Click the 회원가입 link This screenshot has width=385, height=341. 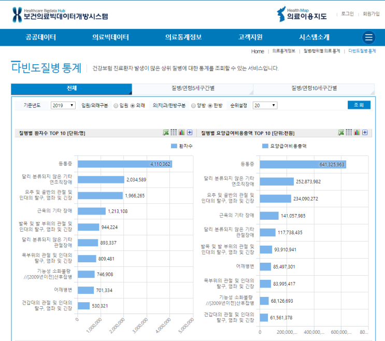pyautogui.click(x=371, y=14)
